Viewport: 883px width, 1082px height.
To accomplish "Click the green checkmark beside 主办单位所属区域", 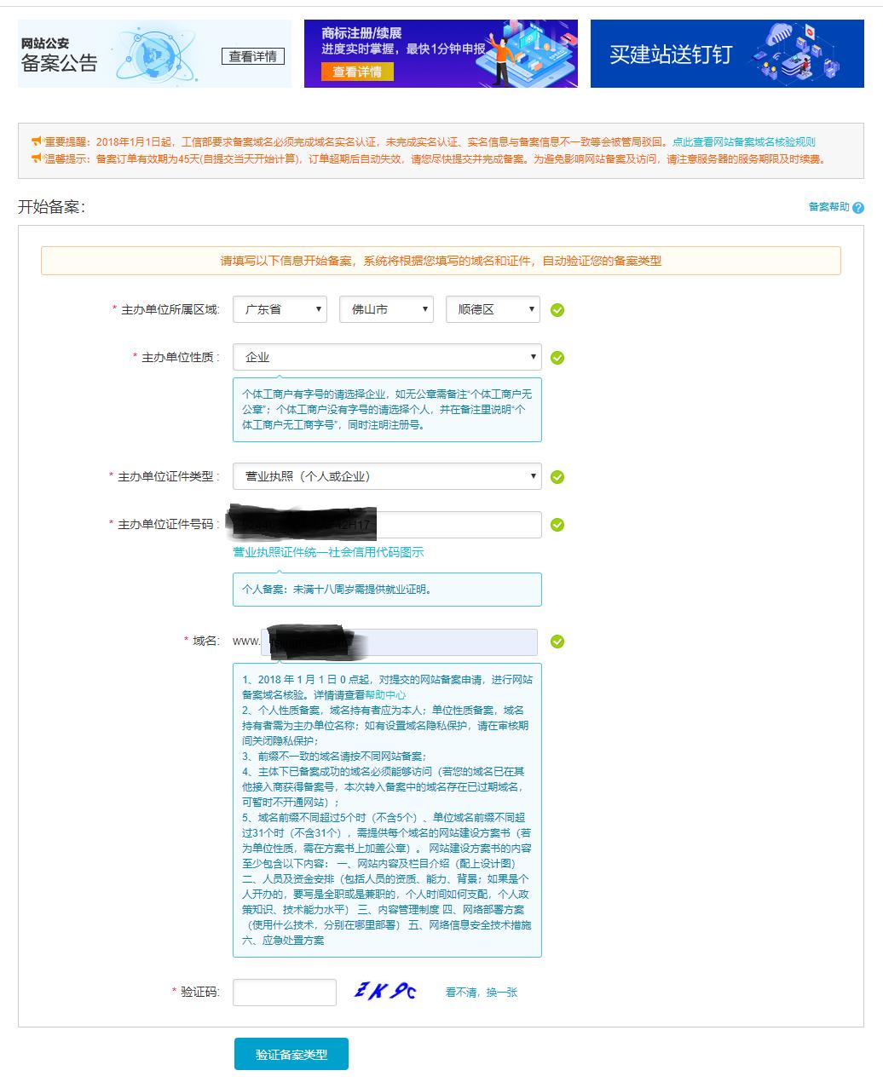I will point(558,309).
